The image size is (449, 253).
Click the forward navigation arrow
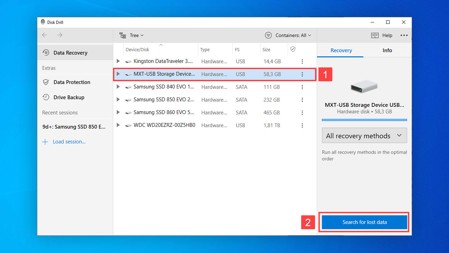(60, 35)
